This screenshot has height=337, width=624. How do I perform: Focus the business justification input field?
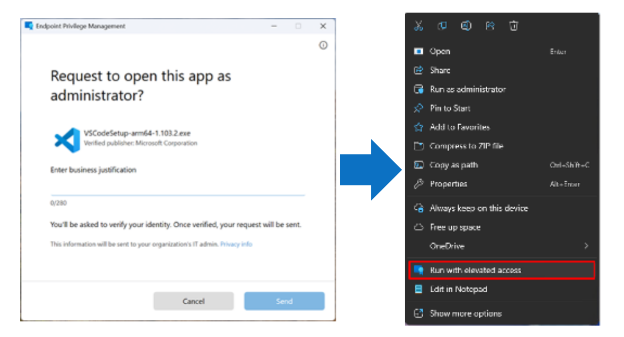click(x=177, y=187)
